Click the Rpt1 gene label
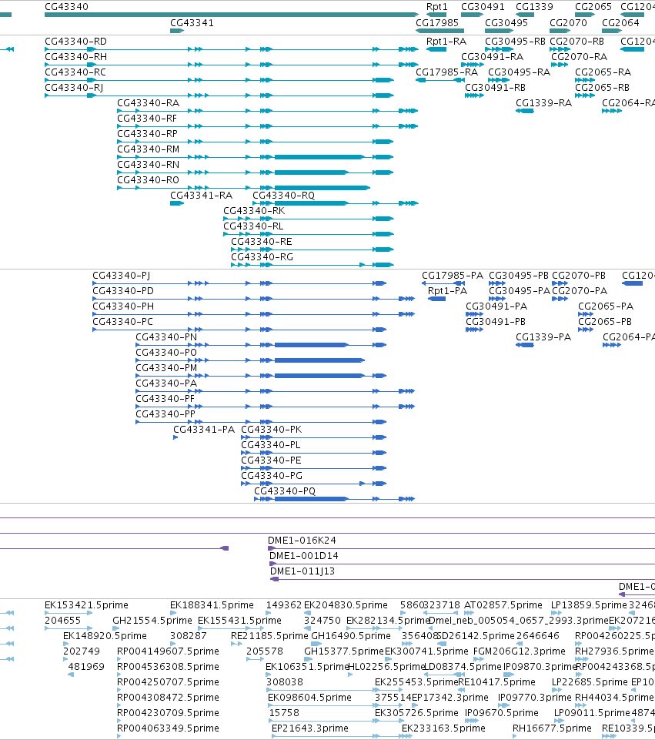Image resolution: width=655 pixels, height=740 pixels. [x=436, y=7]
